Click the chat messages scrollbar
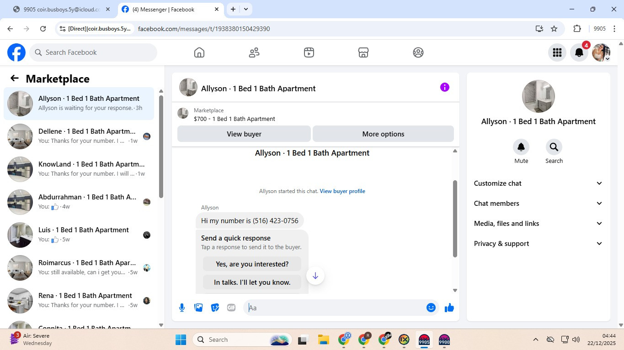Viewport: 624px width, 350px height. click(x=455, y=219)
